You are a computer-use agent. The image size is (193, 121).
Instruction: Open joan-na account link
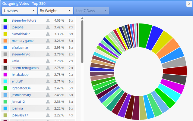(17, 108)
